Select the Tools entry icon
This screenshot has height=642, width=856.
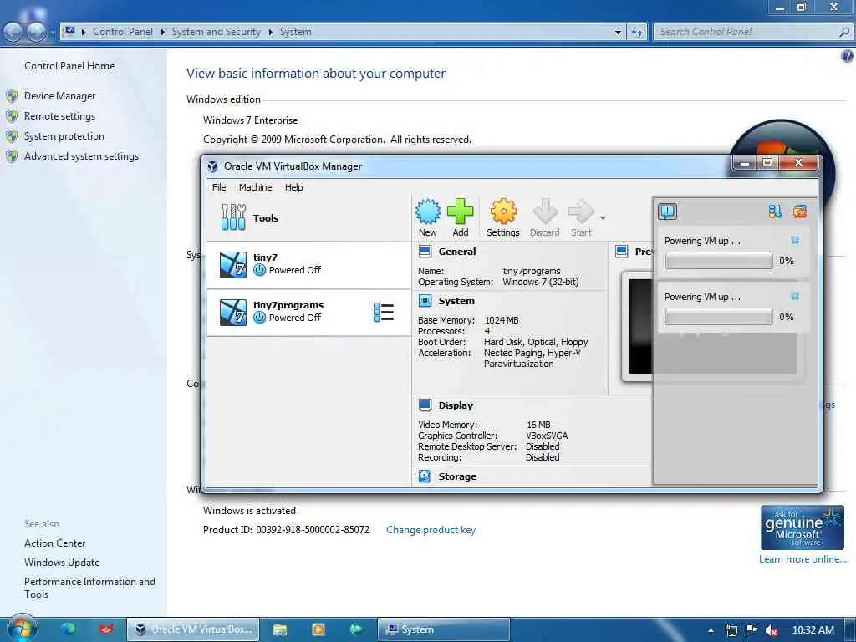click(x=233, y=217)
